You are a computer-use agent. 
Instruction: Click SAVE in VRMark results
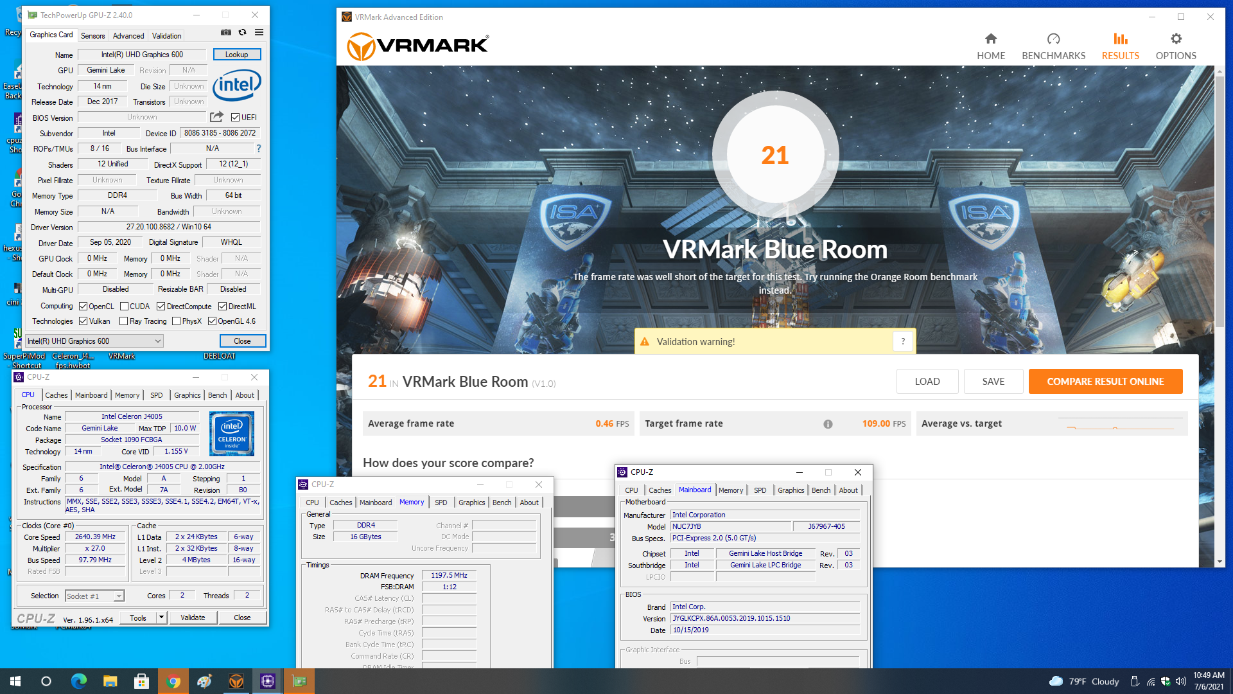point(993,382)
